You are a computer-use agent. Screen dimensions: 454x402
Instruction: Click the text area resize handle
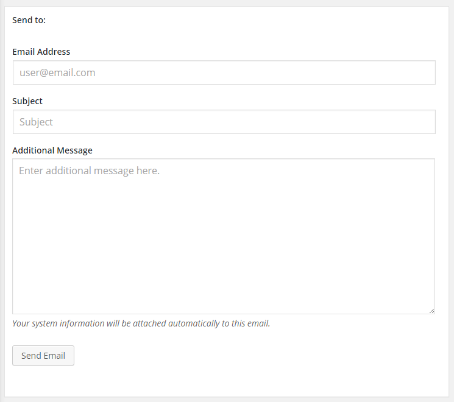(431, 311)
